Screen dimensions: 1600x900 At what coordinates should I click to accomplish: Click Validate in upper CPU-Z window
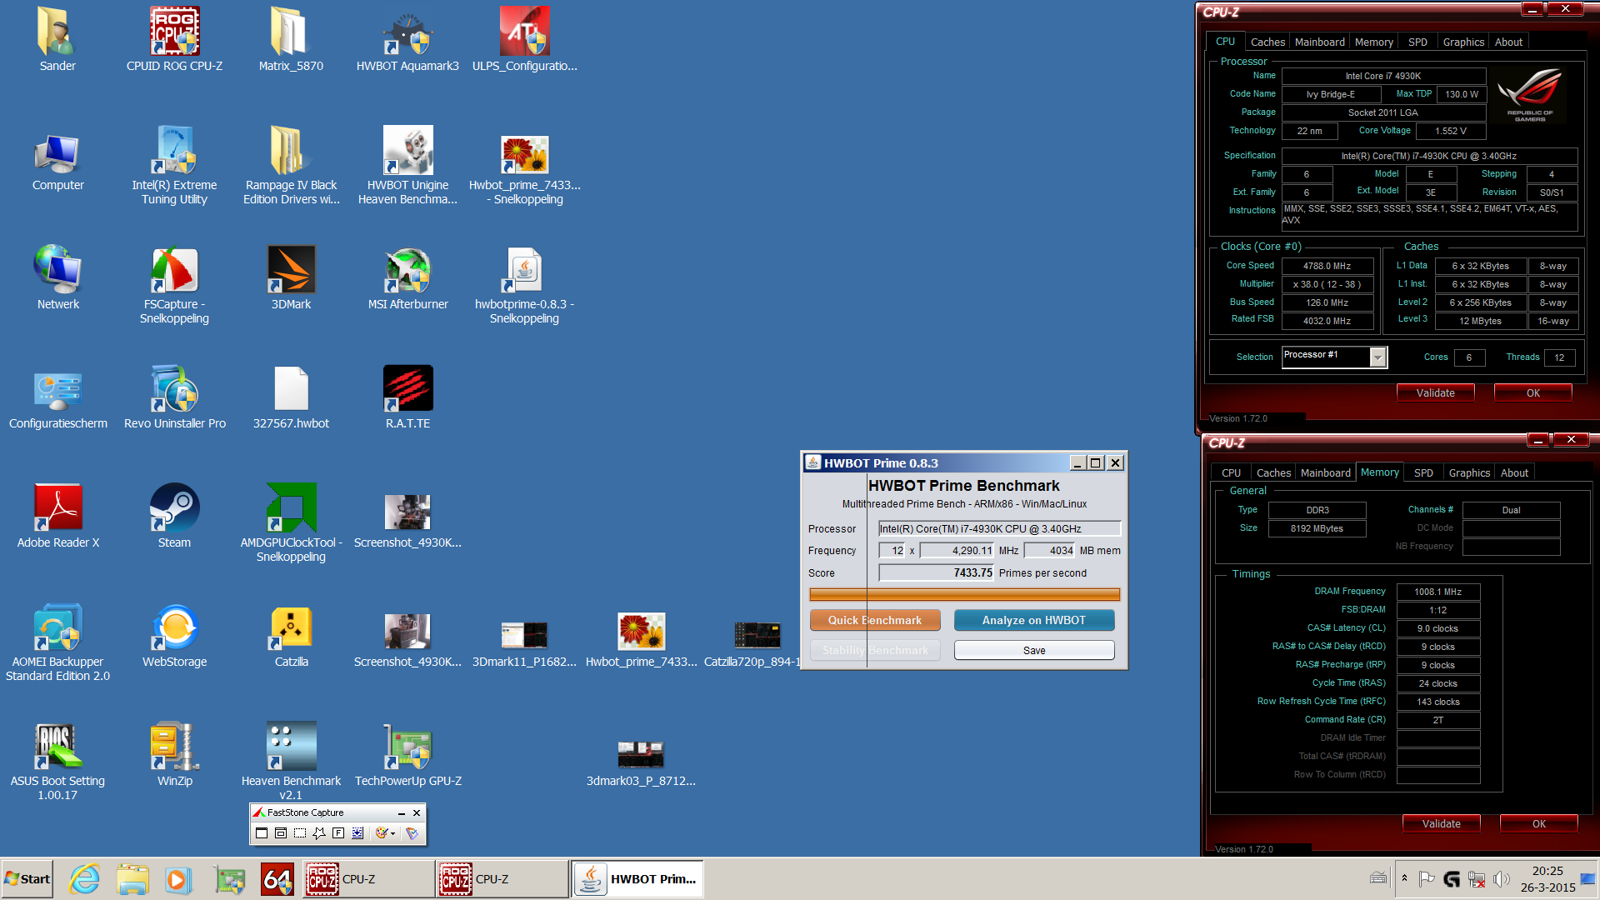coord(1435,392)
